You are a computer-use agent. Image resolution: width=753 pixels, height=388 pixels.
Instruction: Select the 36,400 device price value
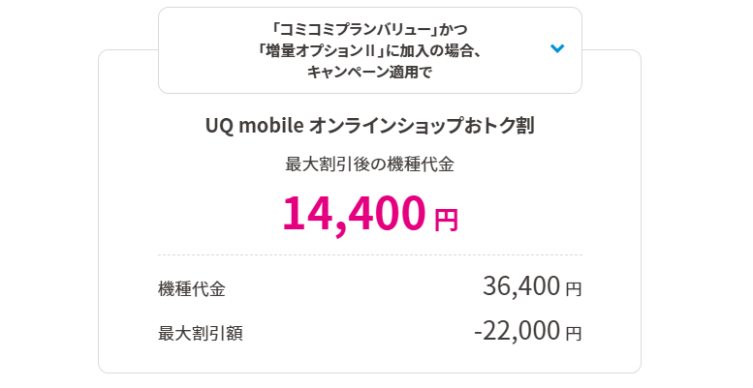(521, 286)
